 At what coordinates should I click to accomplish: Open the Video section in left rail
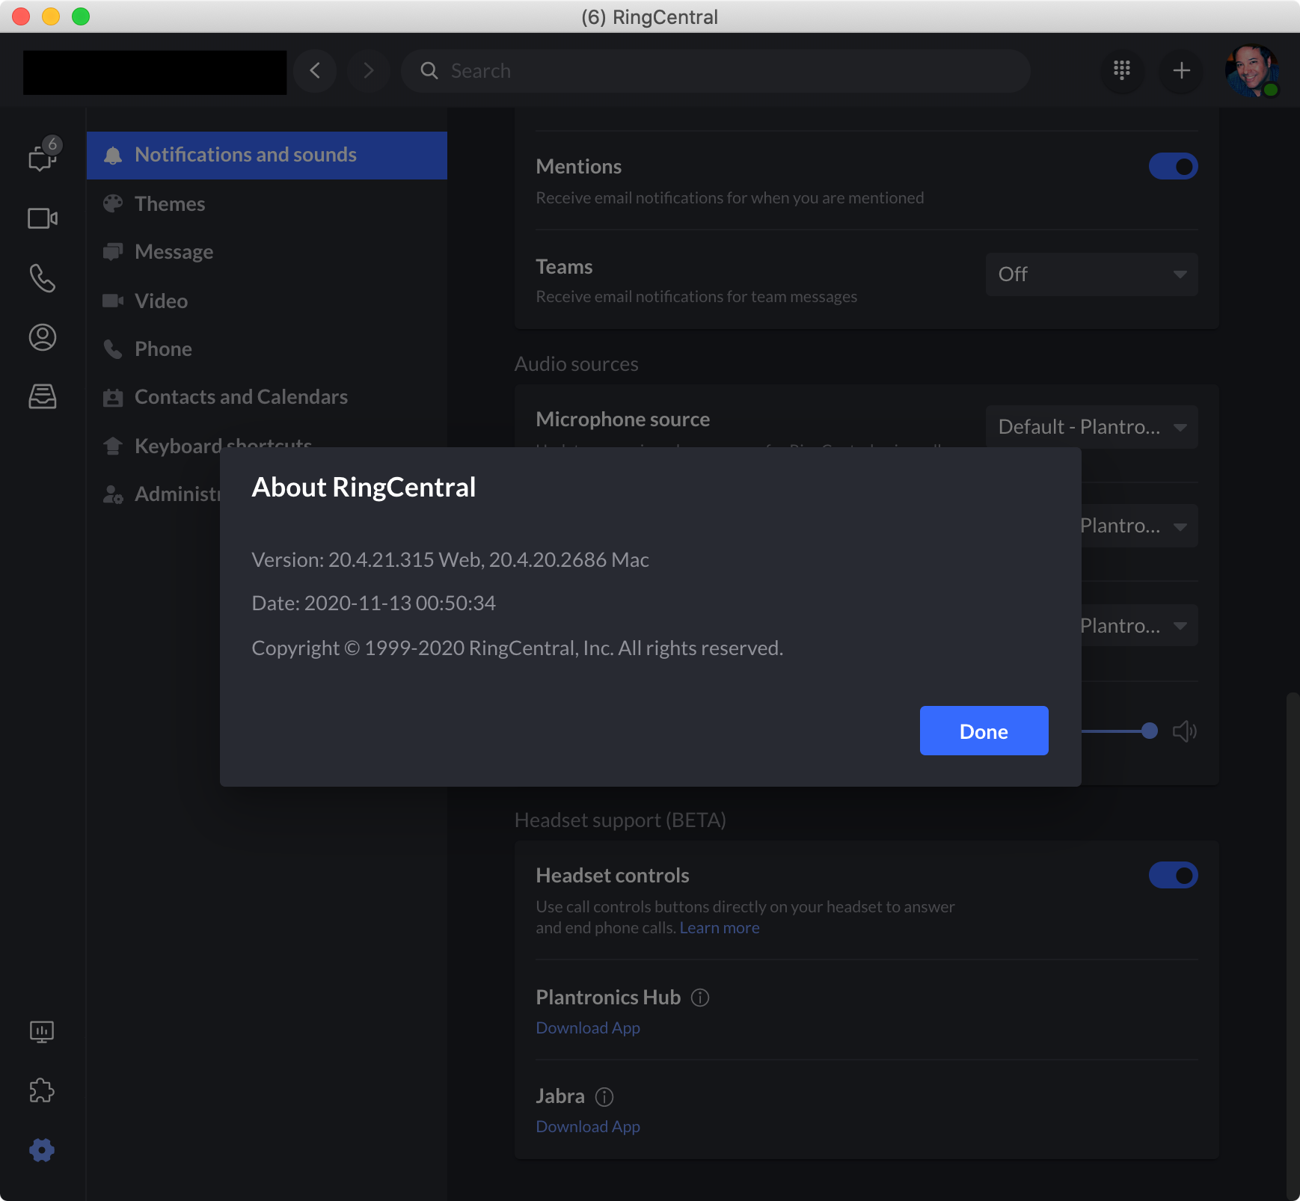(43, 218)
